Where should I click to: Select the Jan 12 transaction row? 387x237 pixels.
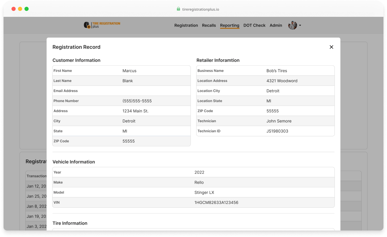click(36, 186)
